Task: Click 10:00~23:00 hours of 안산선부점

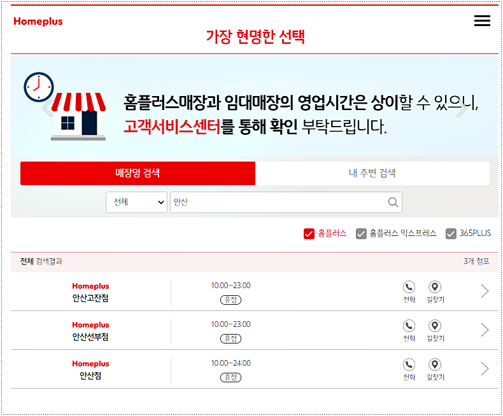Action: 230,324
